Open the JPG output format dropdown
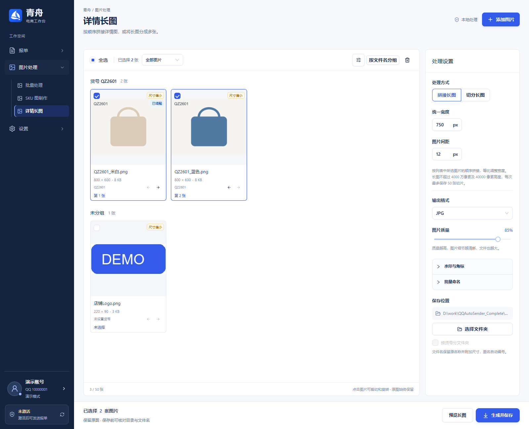The width and height of the screenshot is (529, 429). click(x=472, y=213)
